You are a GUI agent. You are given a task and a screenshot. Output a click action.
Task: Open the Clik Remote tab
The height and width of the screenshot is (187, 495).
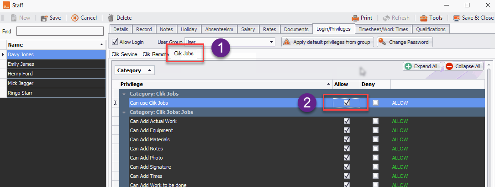click(155, 54)
